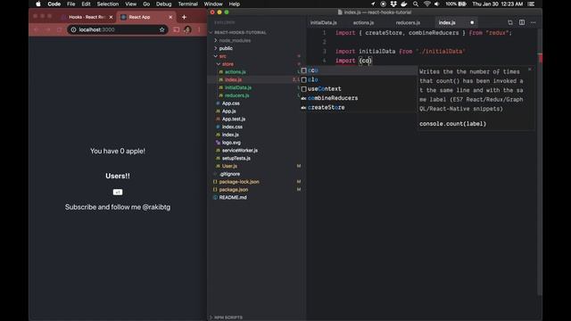Viewport: 571px width, 321px height.
Task: Open the Apple menu
Action: pyautogui.click(x=38, y=4)
